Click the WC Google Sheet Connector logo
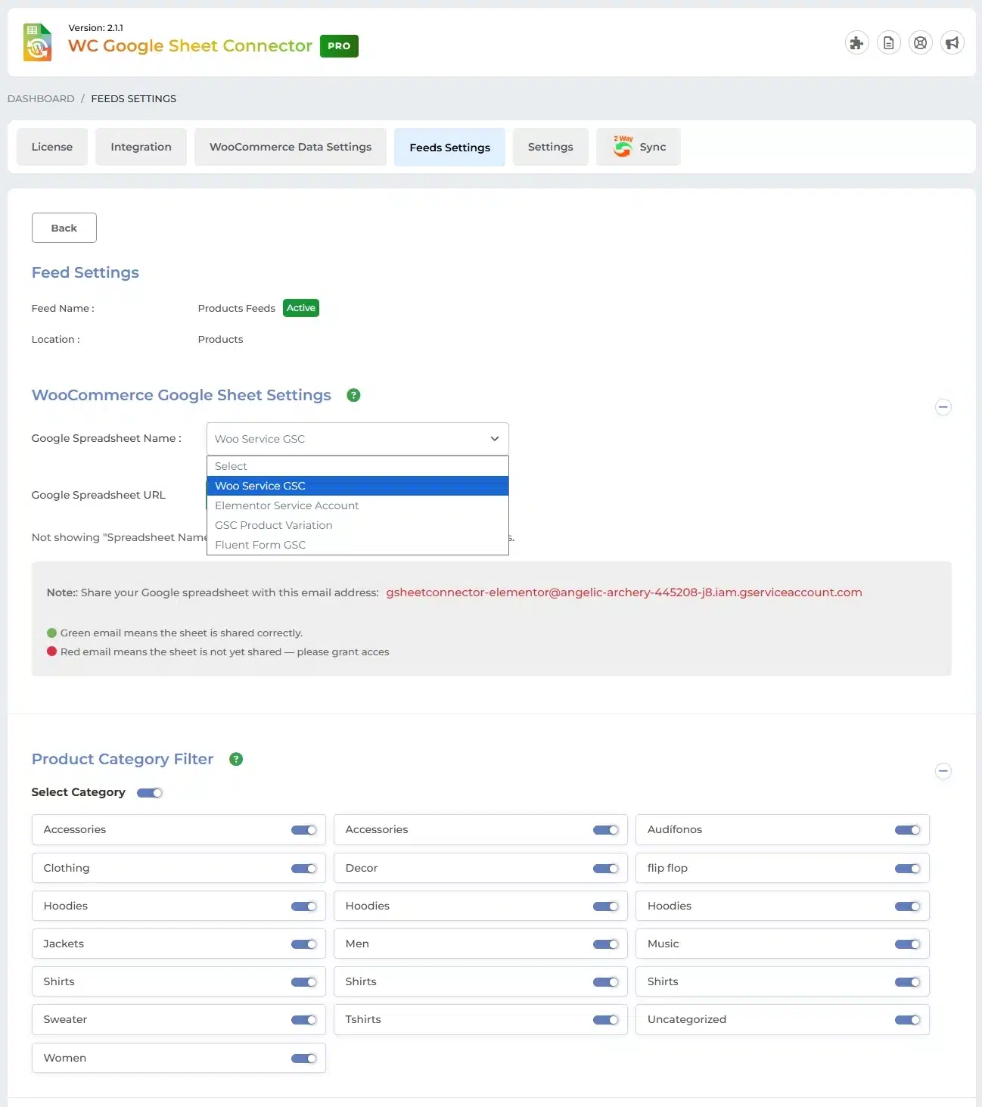 (37, 42)
